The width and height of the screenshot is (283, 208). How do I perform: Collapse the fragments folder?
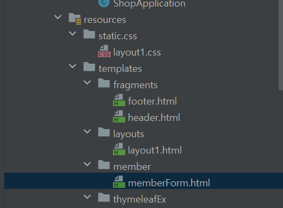pos(87,83)
